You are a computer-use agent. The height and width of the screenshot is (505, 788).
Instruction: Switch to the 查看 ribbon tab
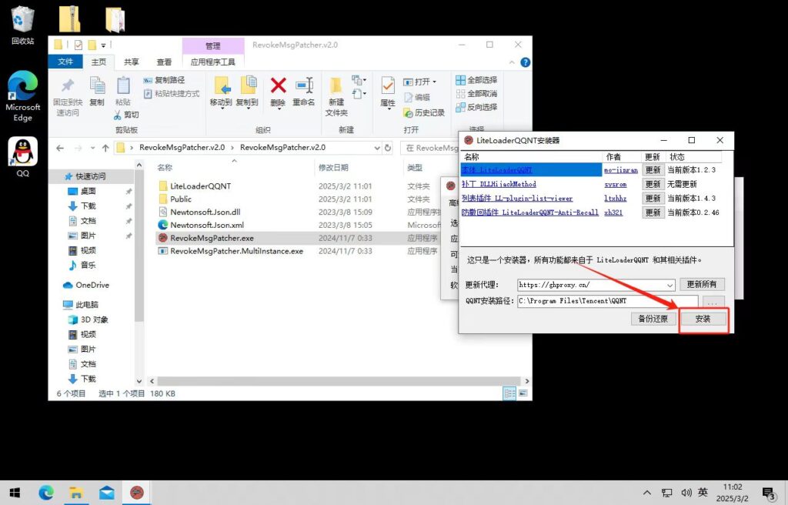point(162,62)
